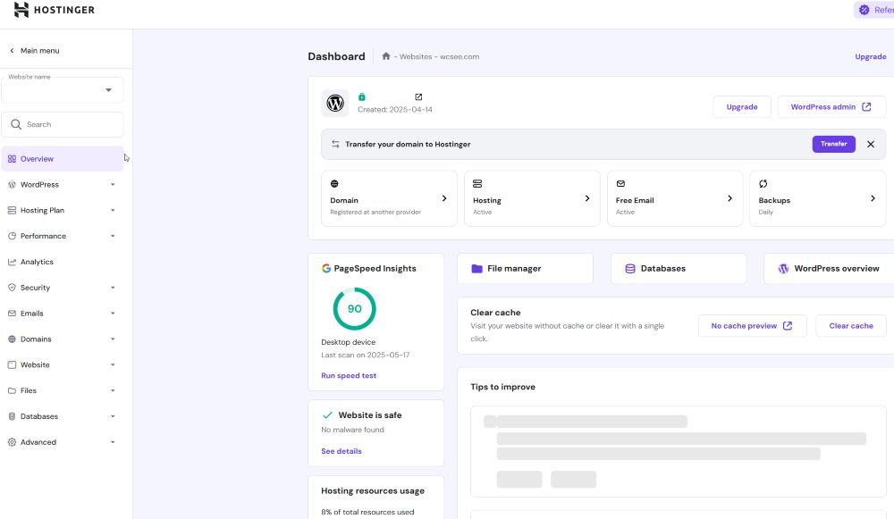
Task: Click the WordPress logo on site card
Action: tap(335, 103)
